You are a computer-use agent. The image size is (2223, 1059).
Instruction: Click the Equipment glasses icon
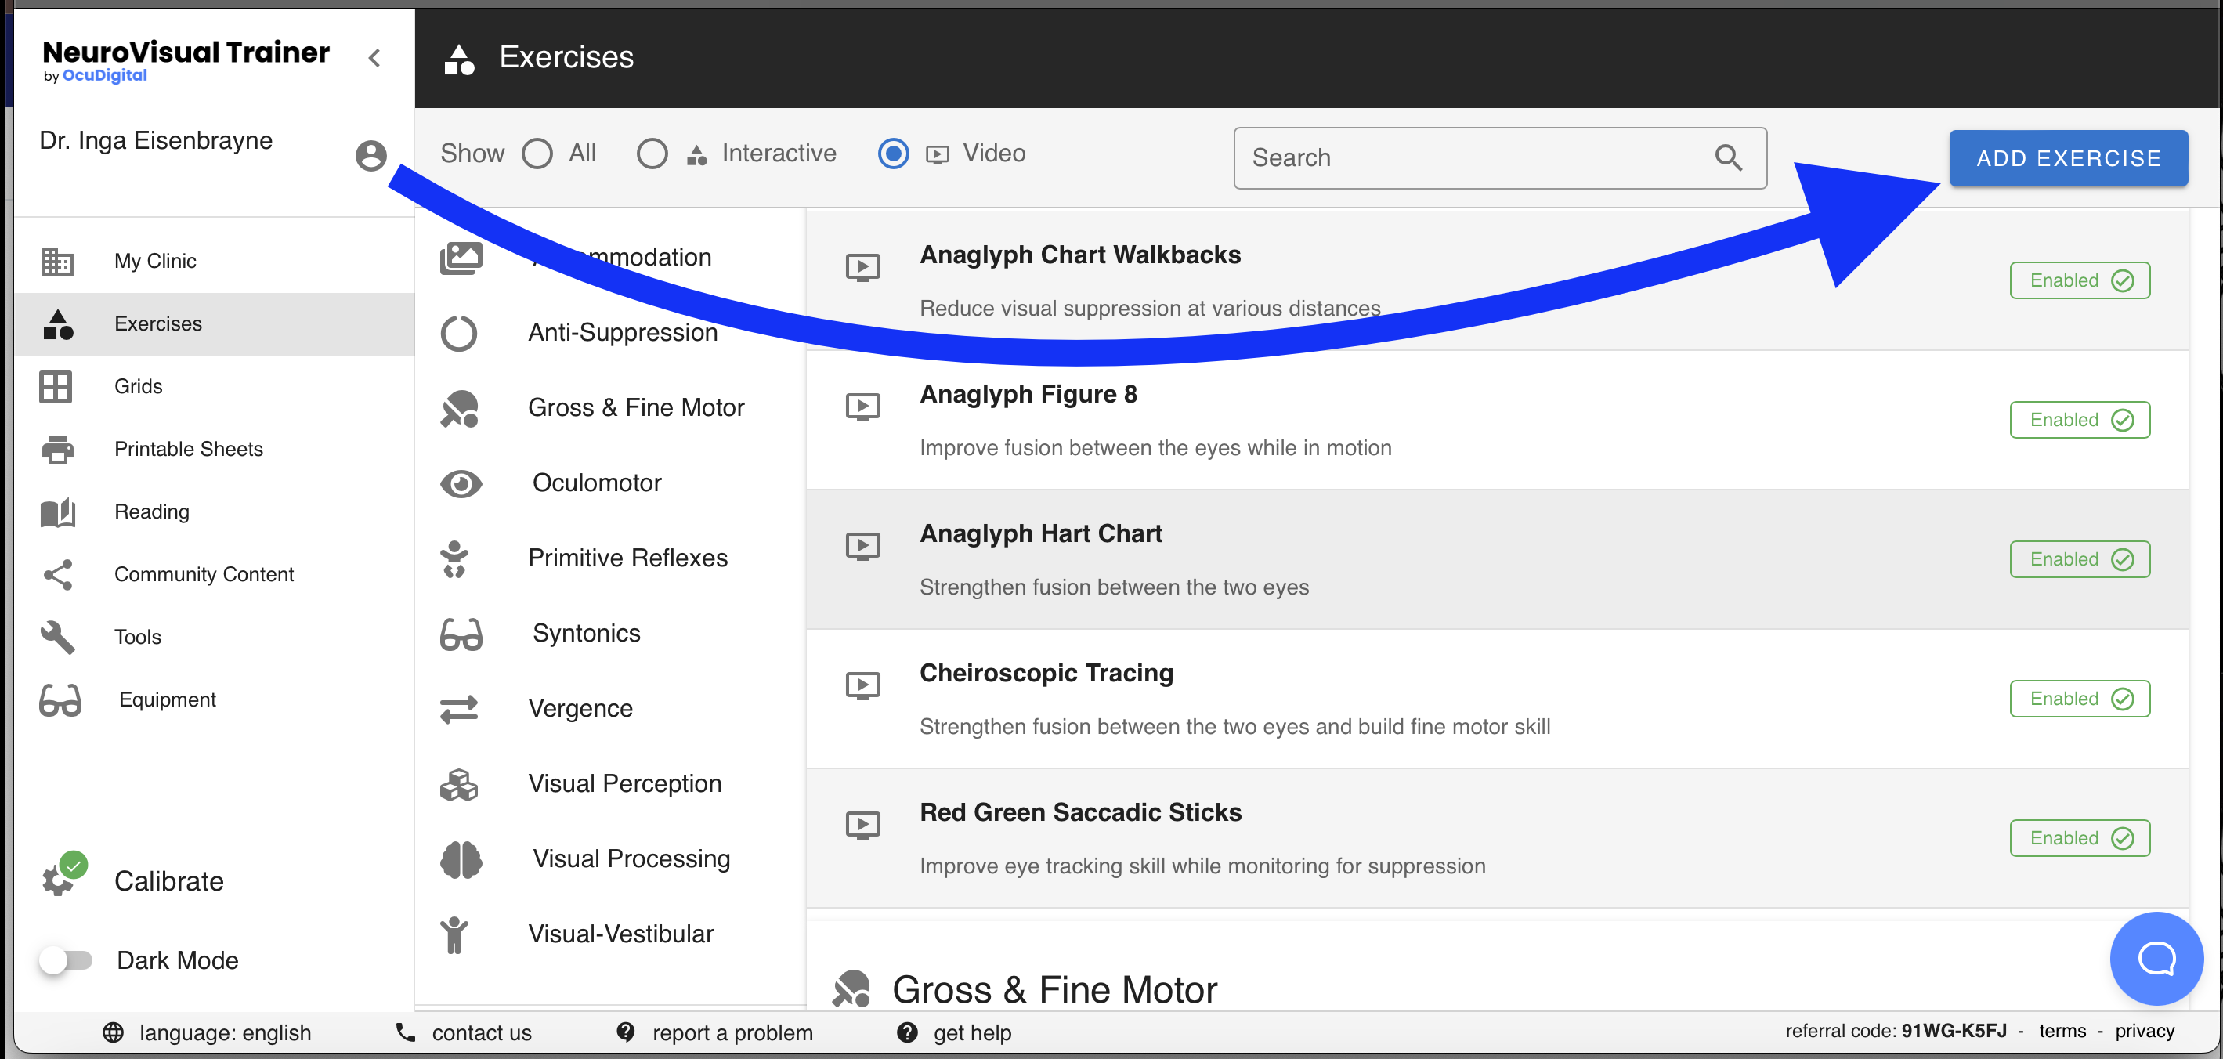[x=60, y=700]
